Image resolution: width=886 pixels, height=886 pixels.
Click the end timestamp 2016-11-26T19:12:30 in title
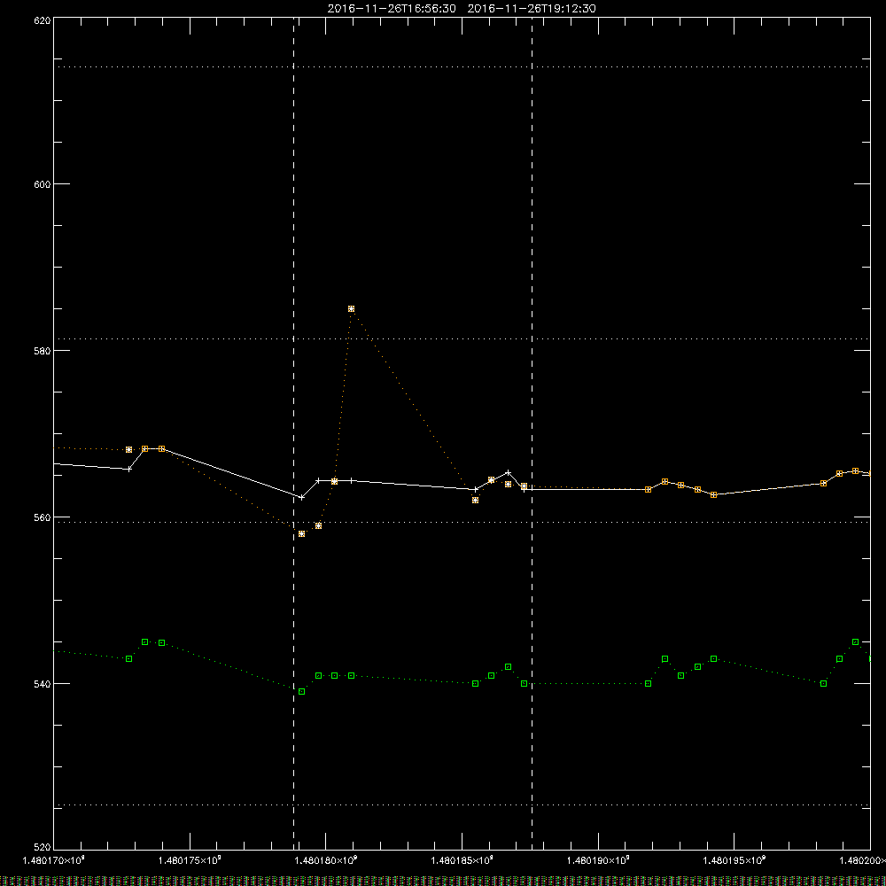pos(532,9)
